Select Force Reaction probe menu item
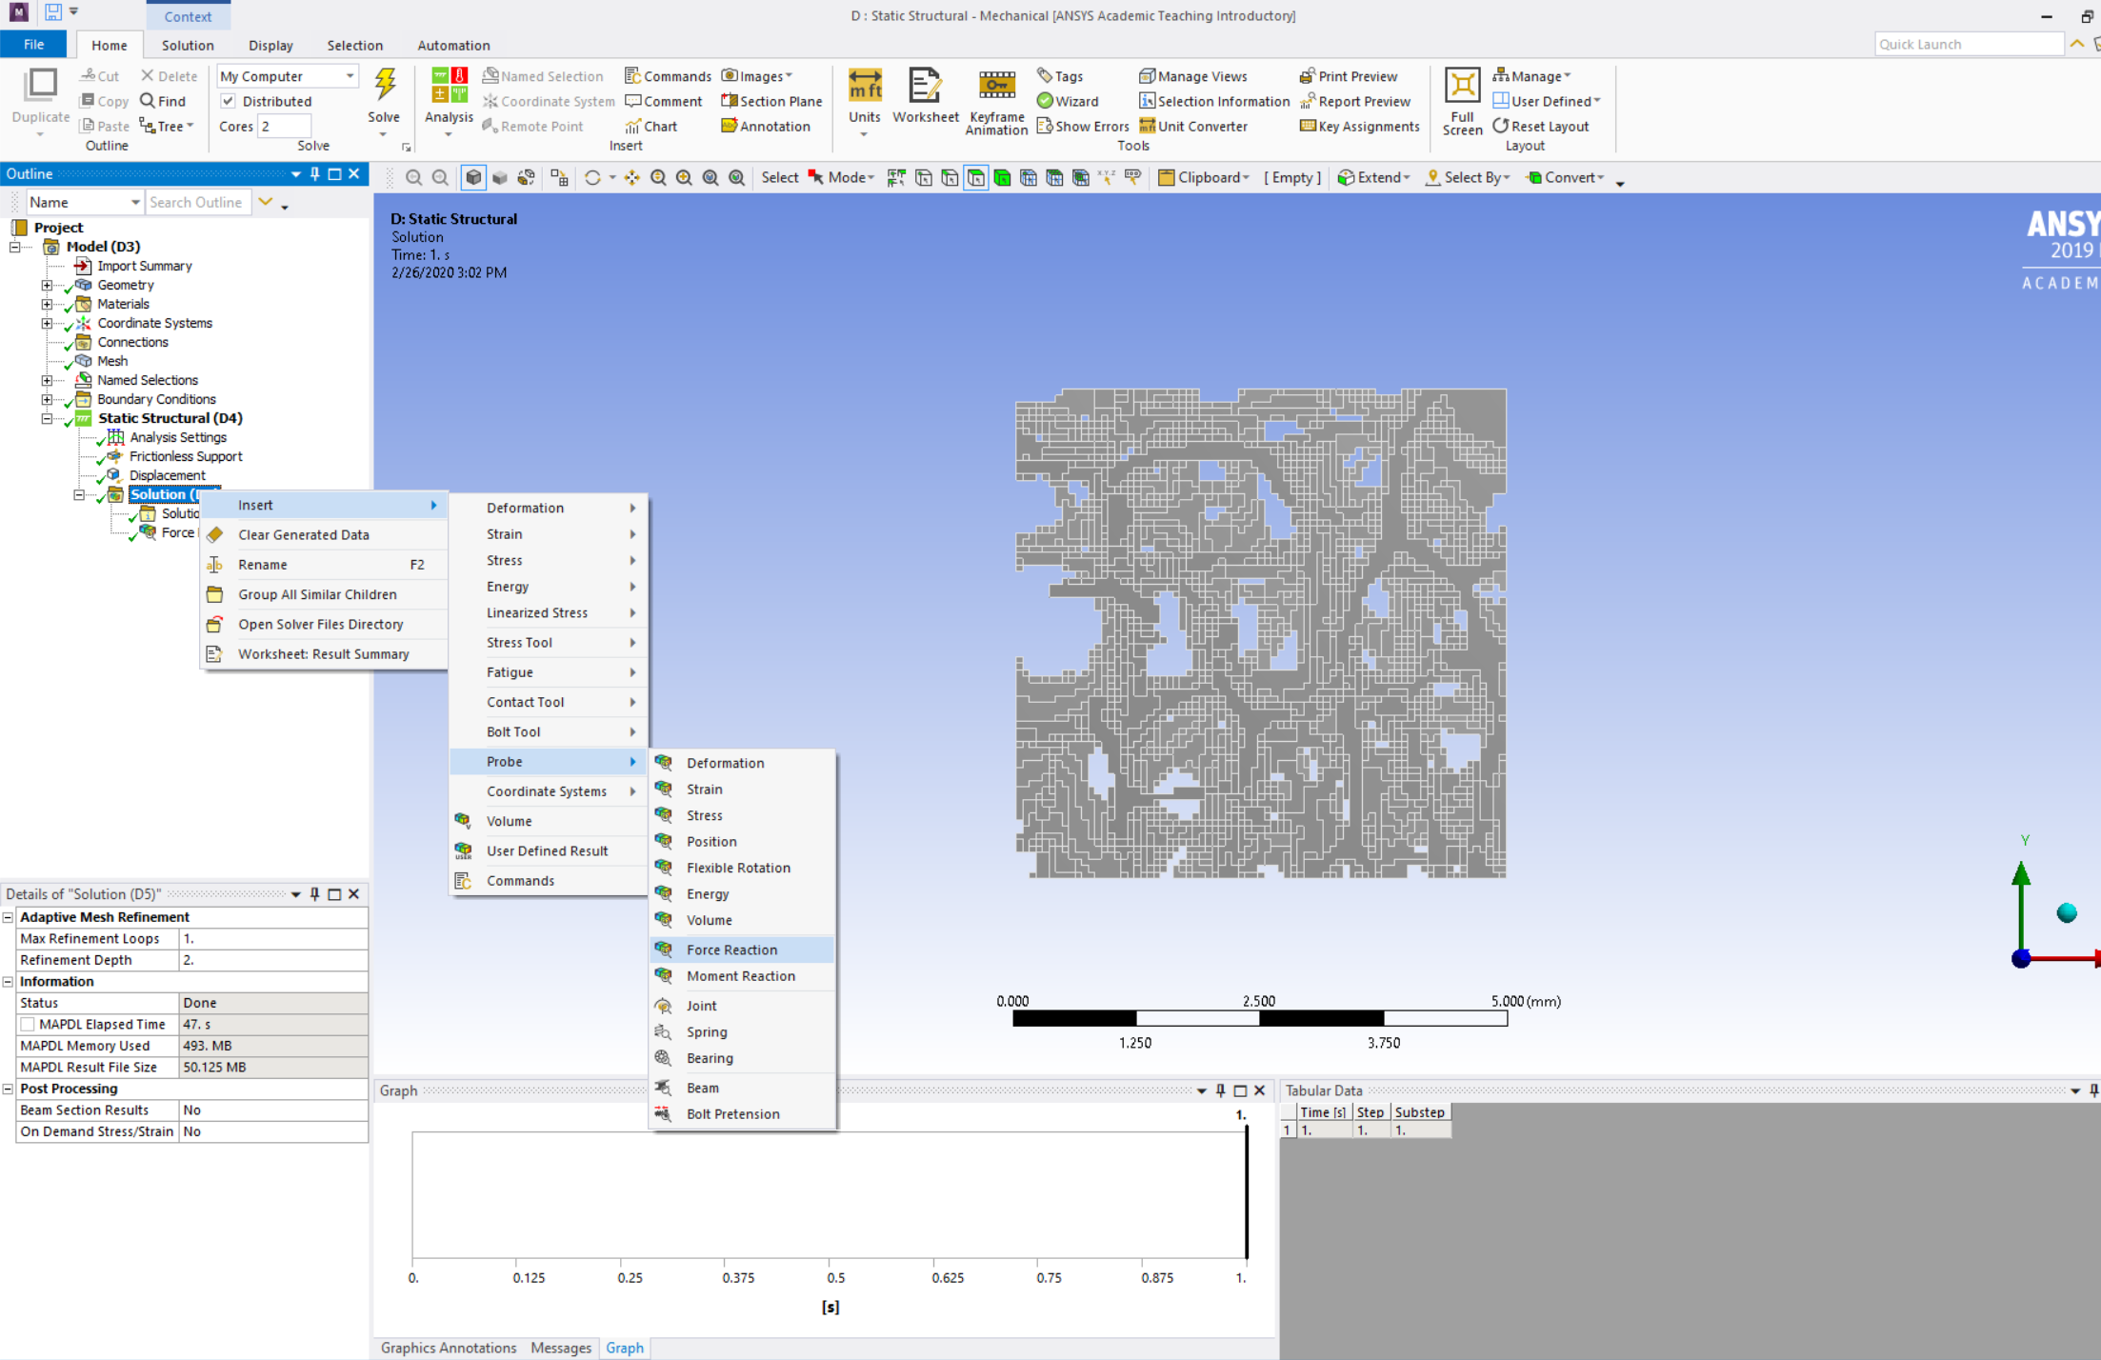Image resolution: width=2101 pixels, height=1360 pixels. (742, 950)
